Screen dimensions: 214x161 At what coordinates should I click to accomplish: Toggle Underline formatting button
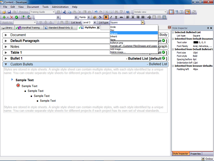(116, 17)
